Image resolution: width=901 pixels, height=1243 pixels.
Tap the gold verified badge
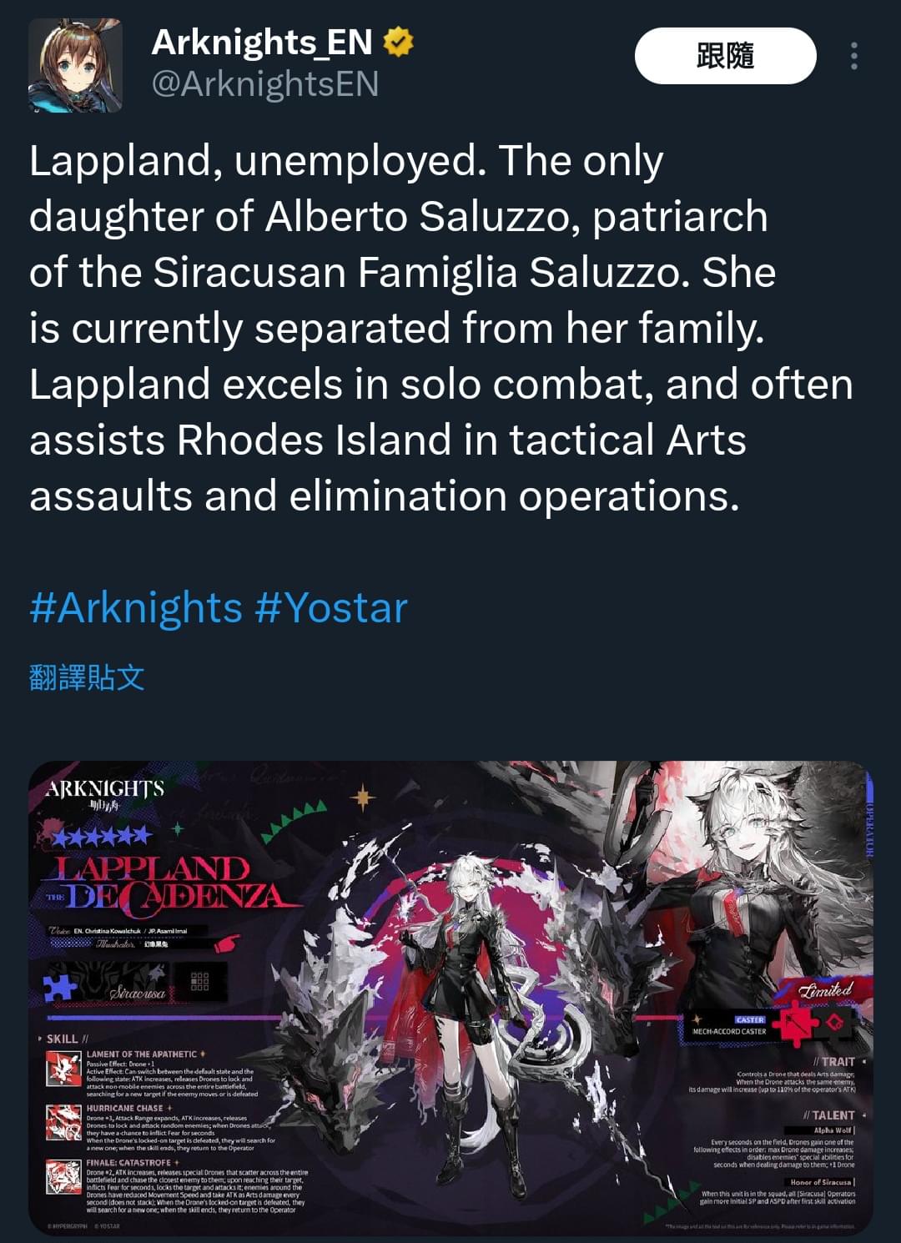click(399, 42)
